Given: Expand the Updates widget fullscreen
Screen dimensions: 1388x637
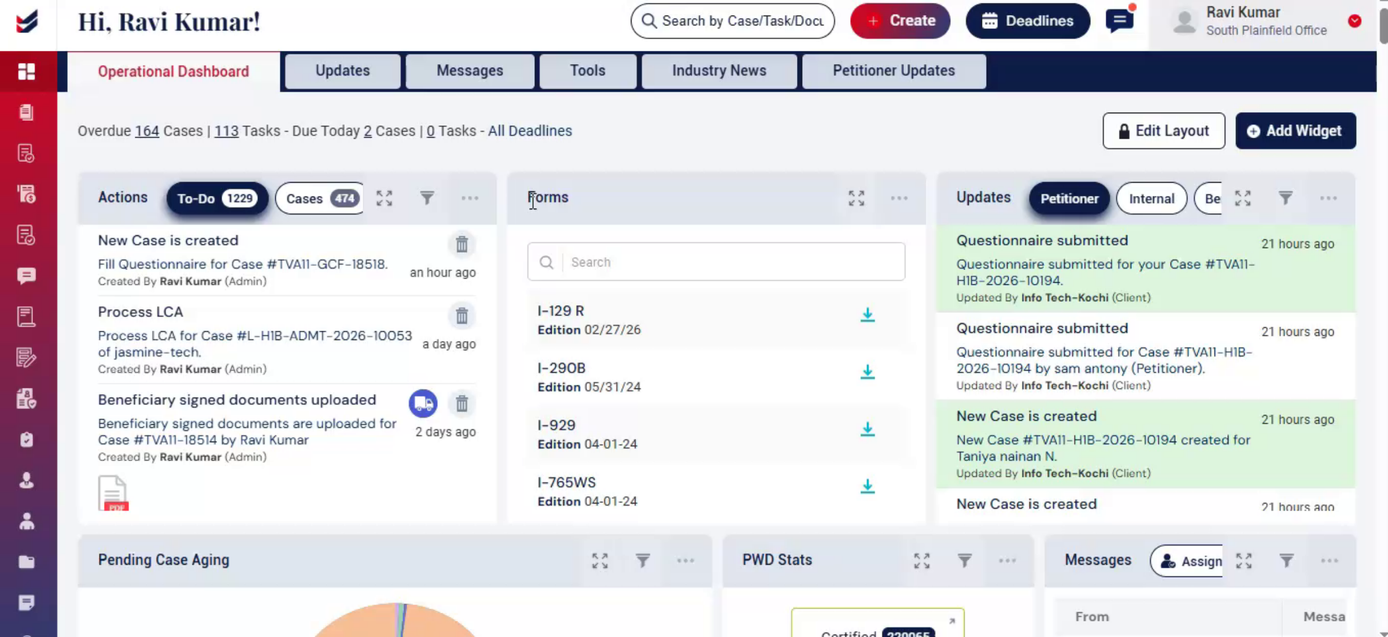Looking at the screenshot, I should (1243, 198).
